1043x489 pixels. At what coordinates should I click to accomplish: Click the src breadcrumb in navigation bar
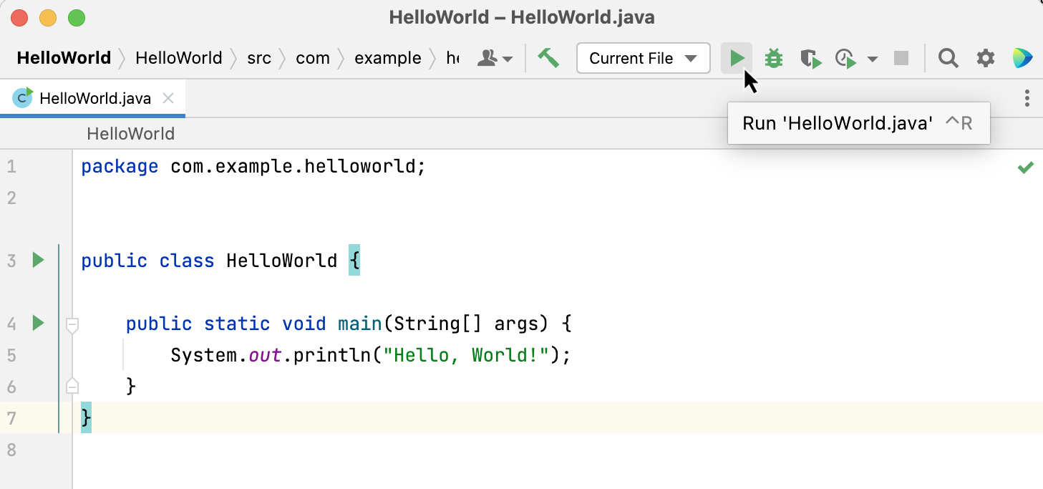[259, 58]
